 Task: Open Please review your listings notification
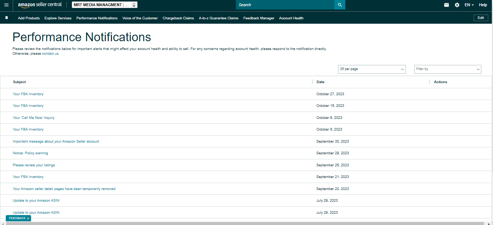point(34,165)
